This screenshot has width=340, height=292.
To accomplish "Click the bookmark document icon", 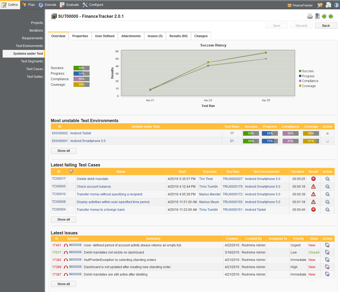I will (317, 16).
